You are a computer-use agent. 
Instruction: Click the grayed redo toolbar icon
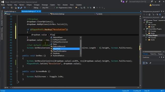pyautogui.click(x=29, y=8)
